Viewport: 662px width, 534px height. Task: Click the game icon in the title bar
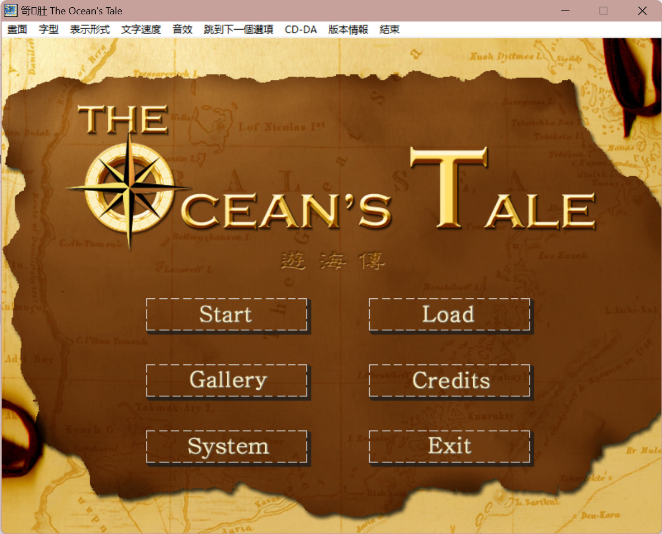pos(10,10)
